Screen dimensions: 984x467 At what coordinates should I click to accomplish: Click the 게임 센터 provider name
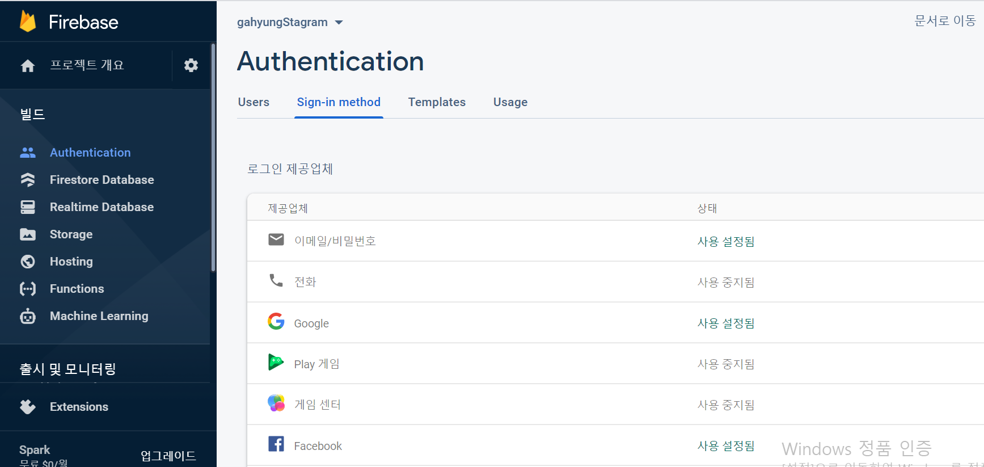click(318, 405)
